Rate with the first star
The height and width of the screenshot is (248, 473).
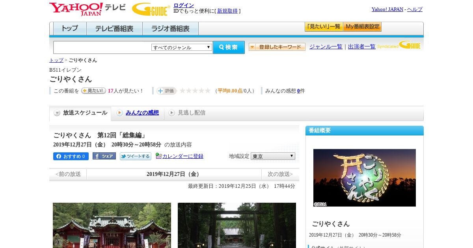(182, 91)
